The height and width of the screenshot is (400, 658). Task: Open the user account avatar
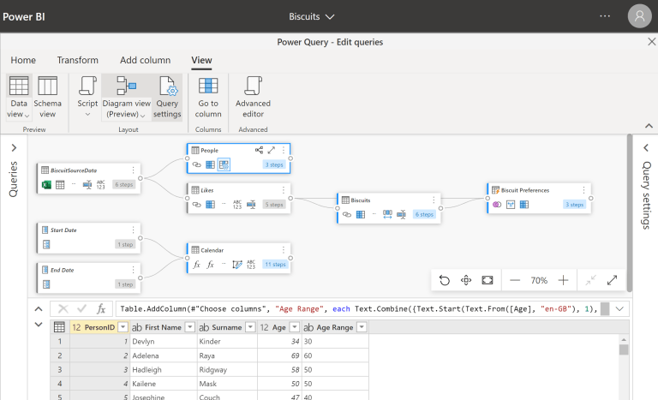(x=639, y=16)
